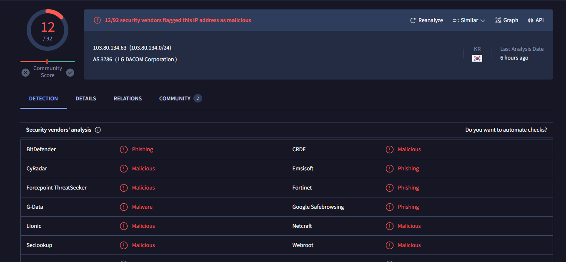Click the South Korea flag icon
The width and height of the screenshot is (566, 262).
click(477, 58)
